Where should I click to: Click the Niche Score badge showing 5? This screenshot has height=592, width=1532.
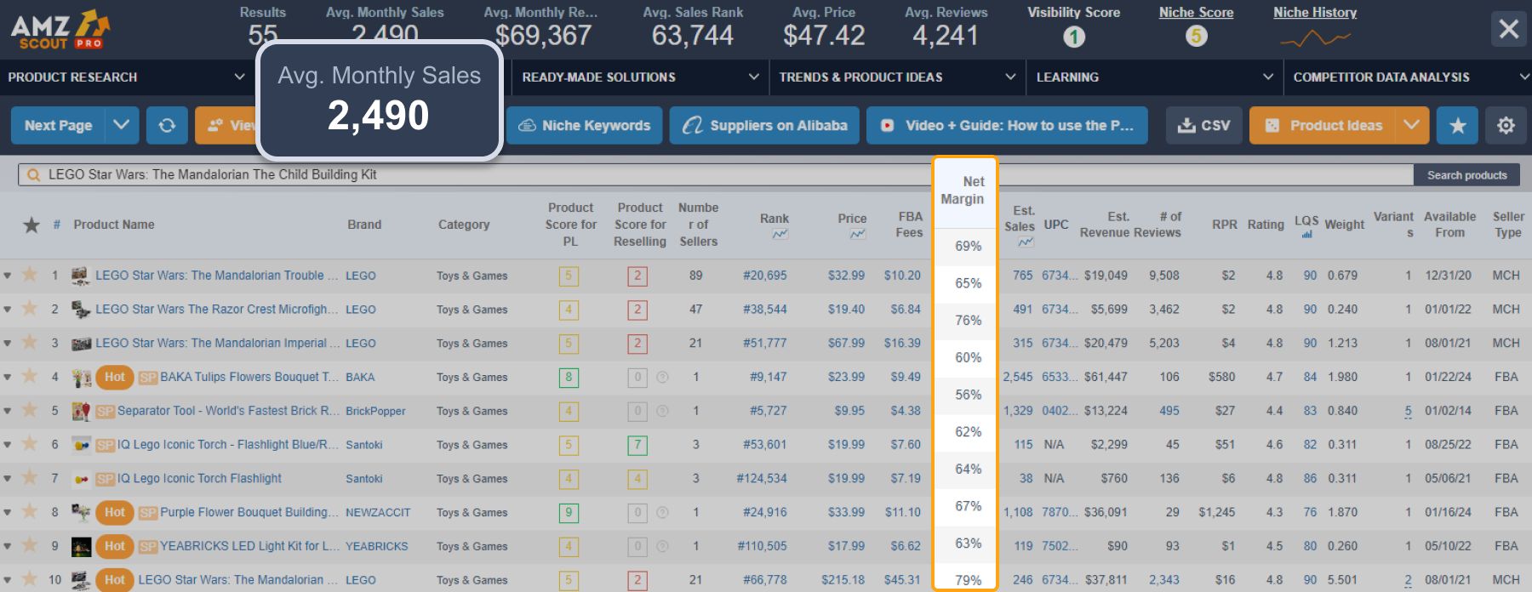tap(1196, 36)
